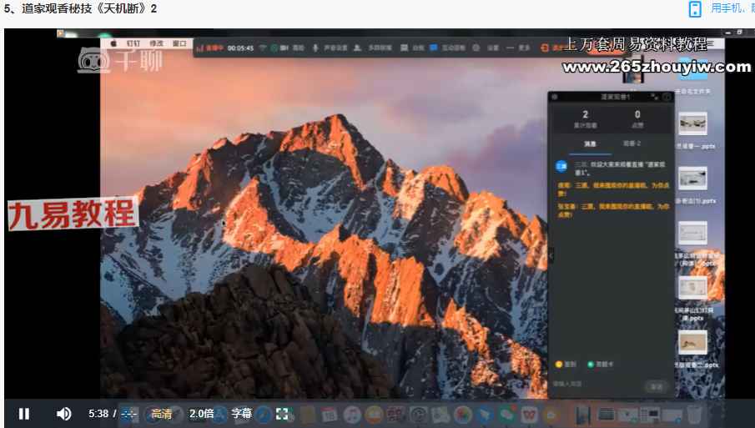The height and width of the screenshot is (428, 755).
Task: Collapse chat panel with left-edge arrow
Action: pyautogui.click(x=551, y=254)
